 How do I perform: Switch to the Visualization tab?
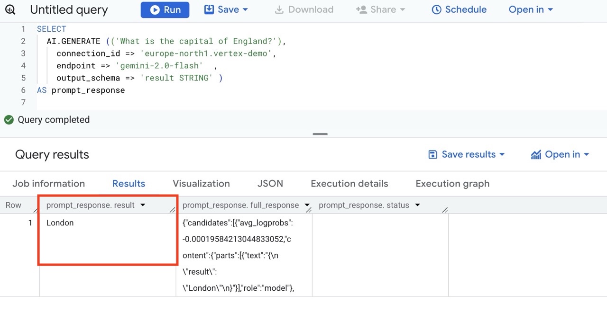tap(201, 184)
